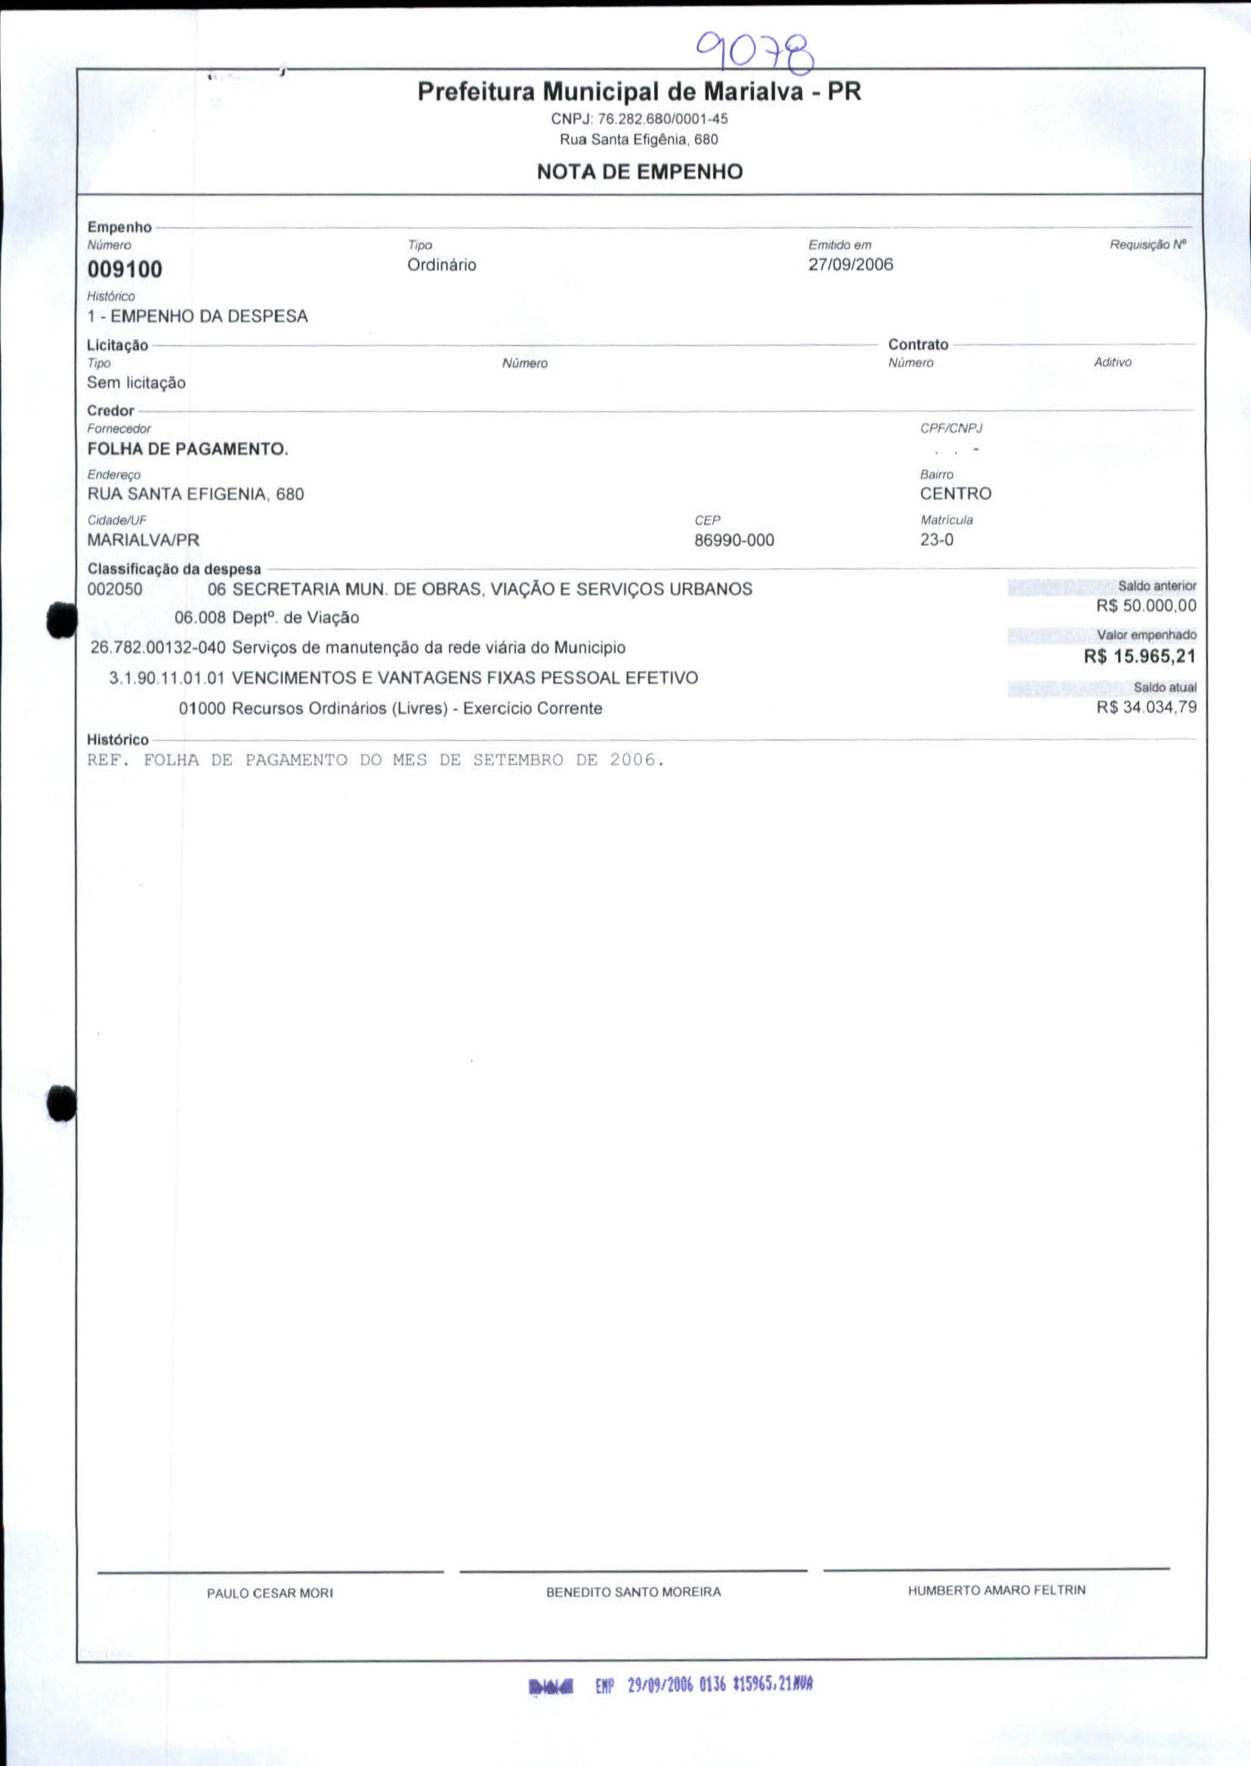Select the VENCIMENTOS E VANTAGENS FIXAS line

[x=403, y=678]
